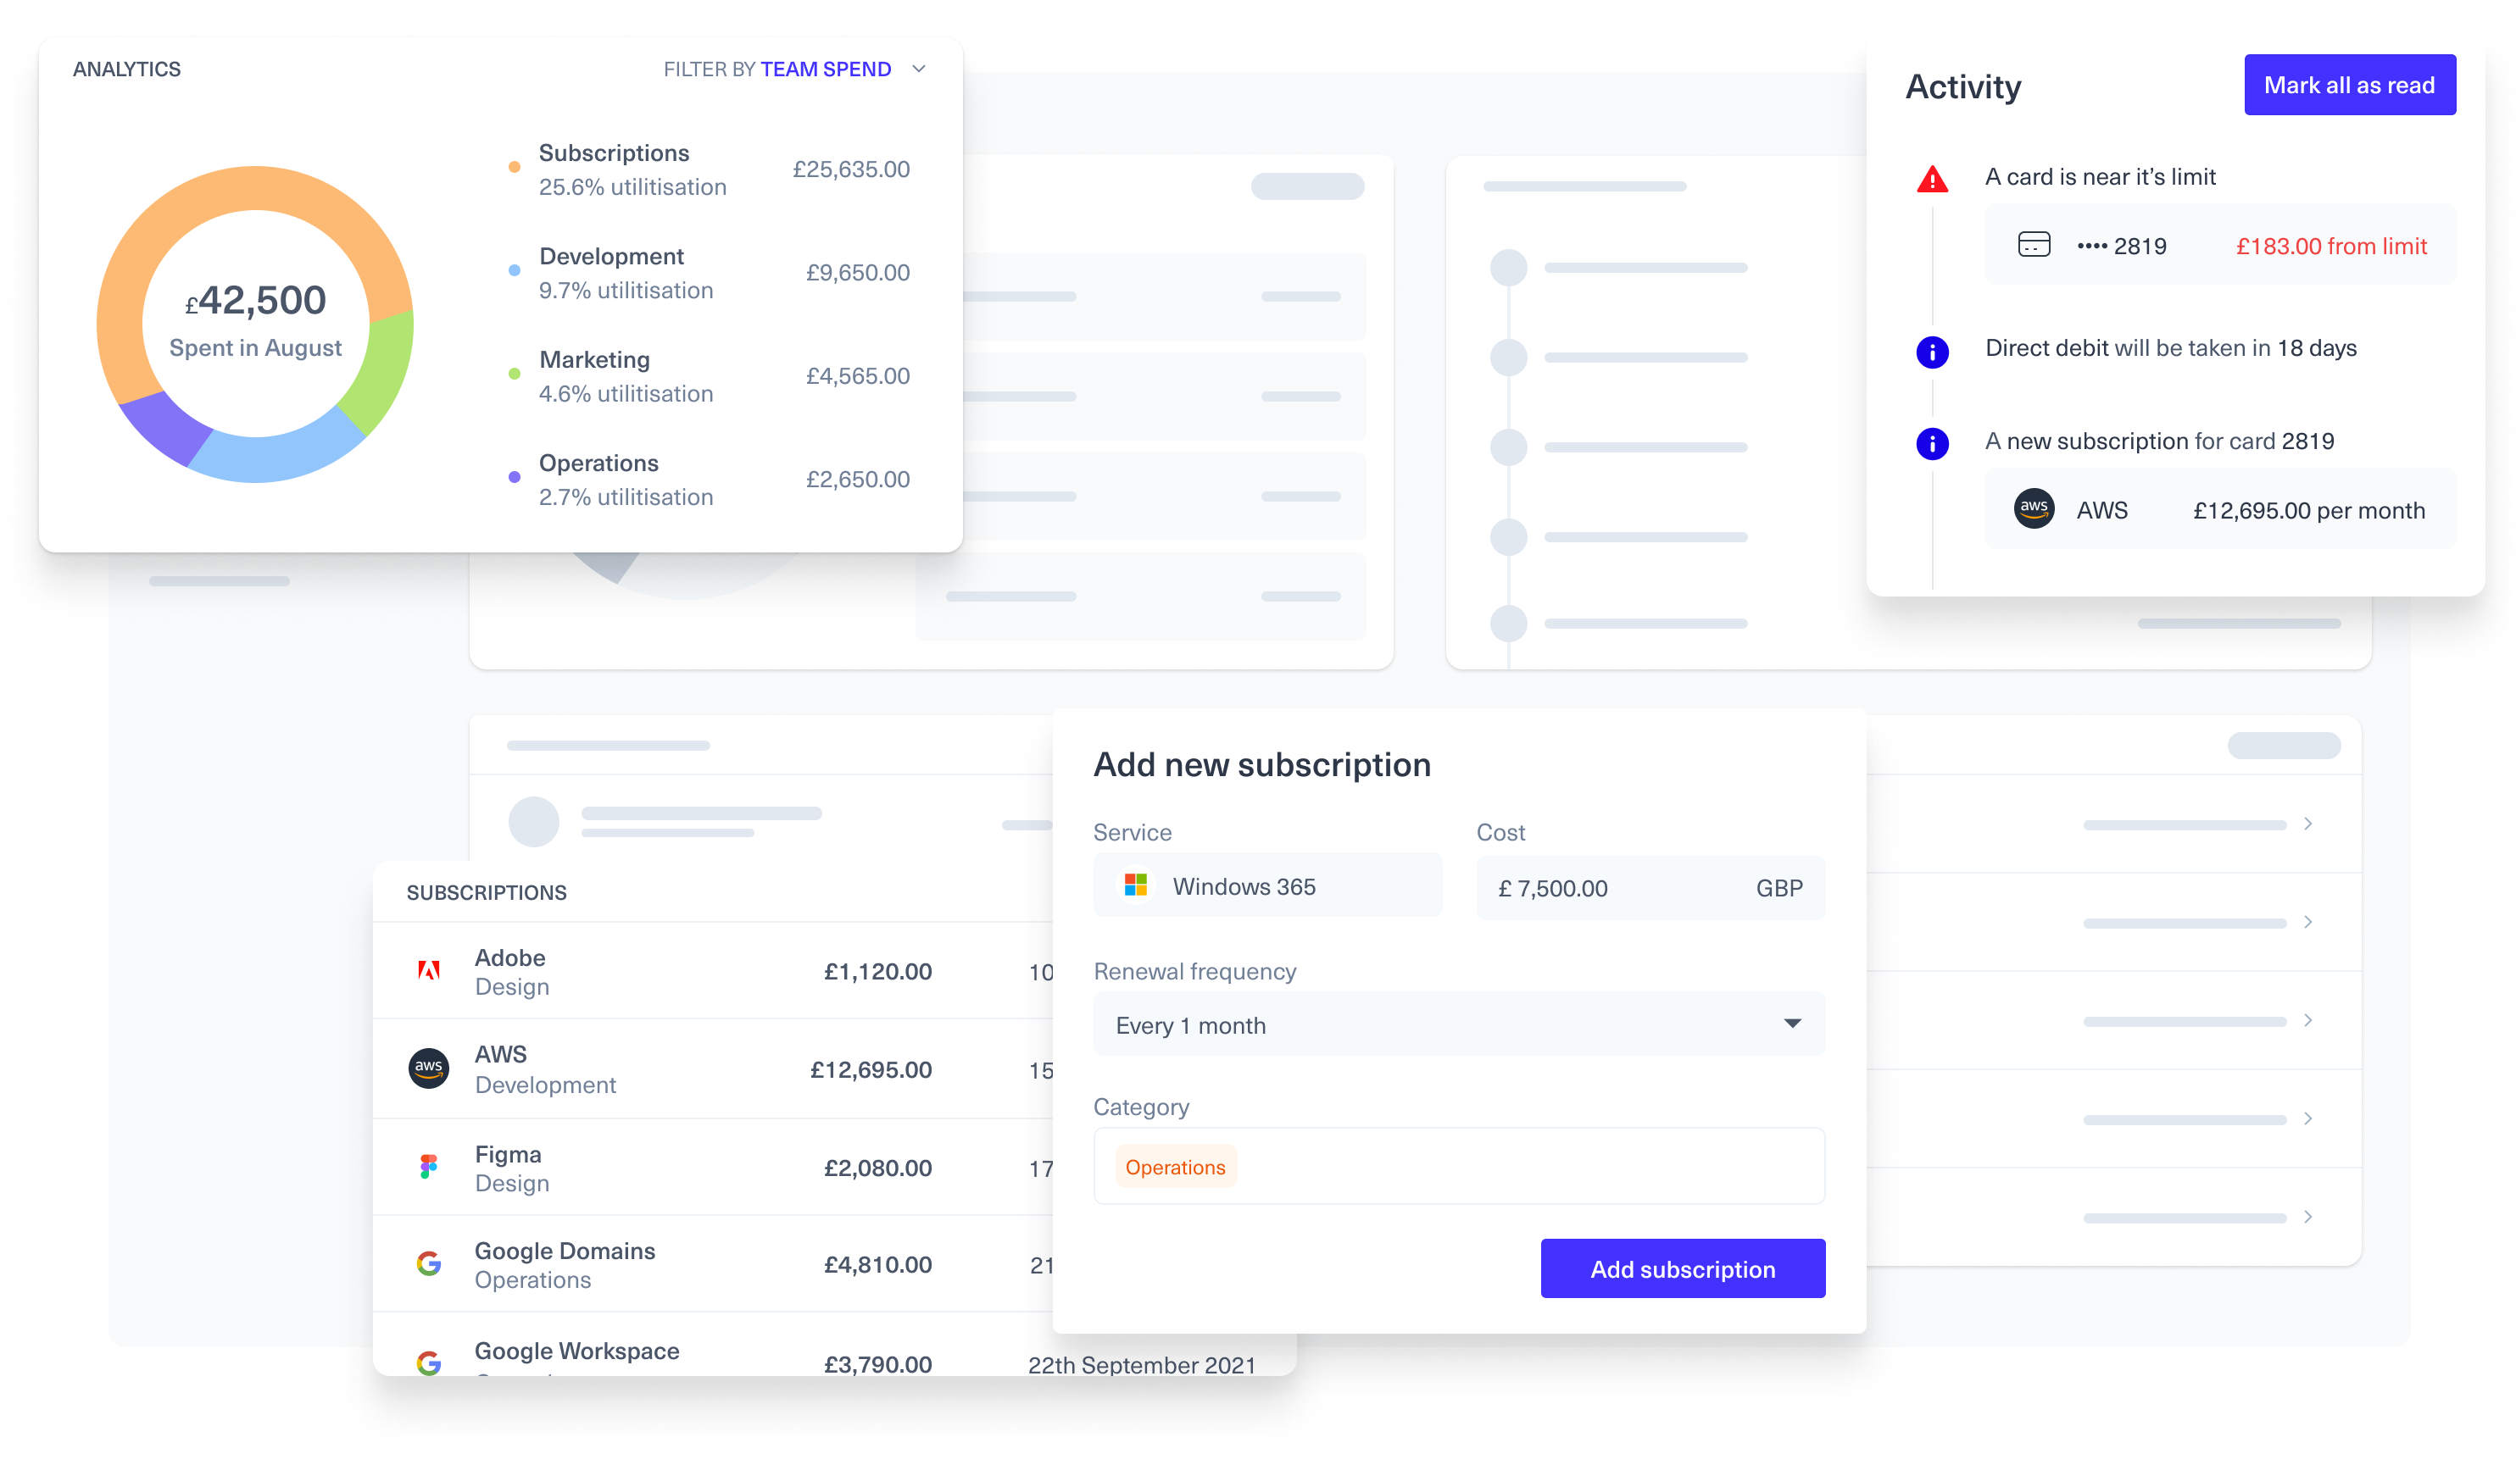This screenshot has width=2516, height=1476.
Task: Select the Windows 365 service field
Action: [1267, 885]
